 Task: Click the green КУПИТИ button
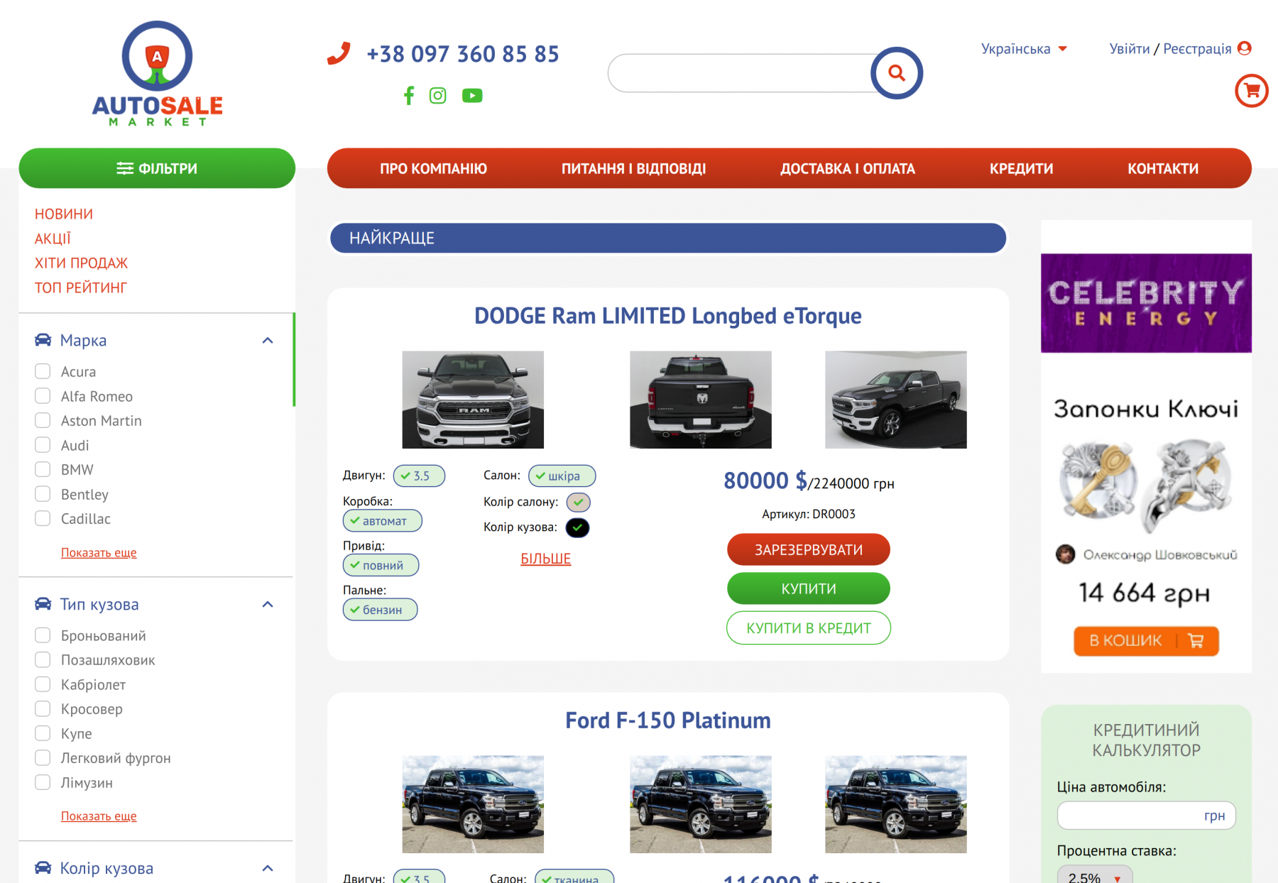point(809,588)
